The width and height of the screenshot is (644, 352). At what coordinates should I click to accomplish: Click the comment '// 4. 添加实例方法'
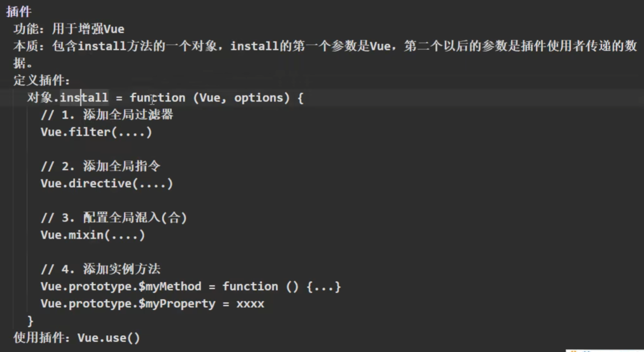(x=100, y=269)
